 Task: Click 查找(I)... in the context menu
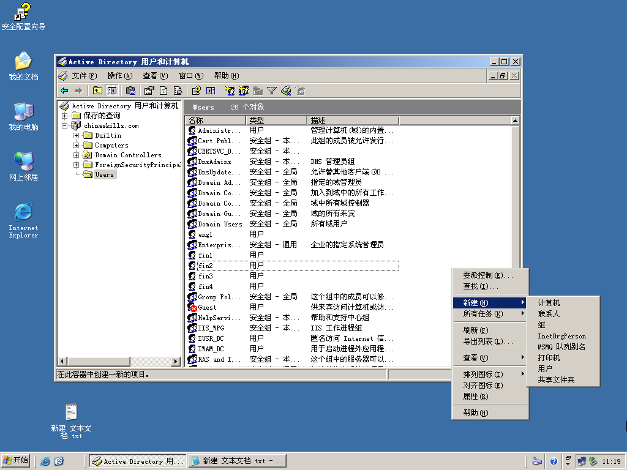(490, 286)
